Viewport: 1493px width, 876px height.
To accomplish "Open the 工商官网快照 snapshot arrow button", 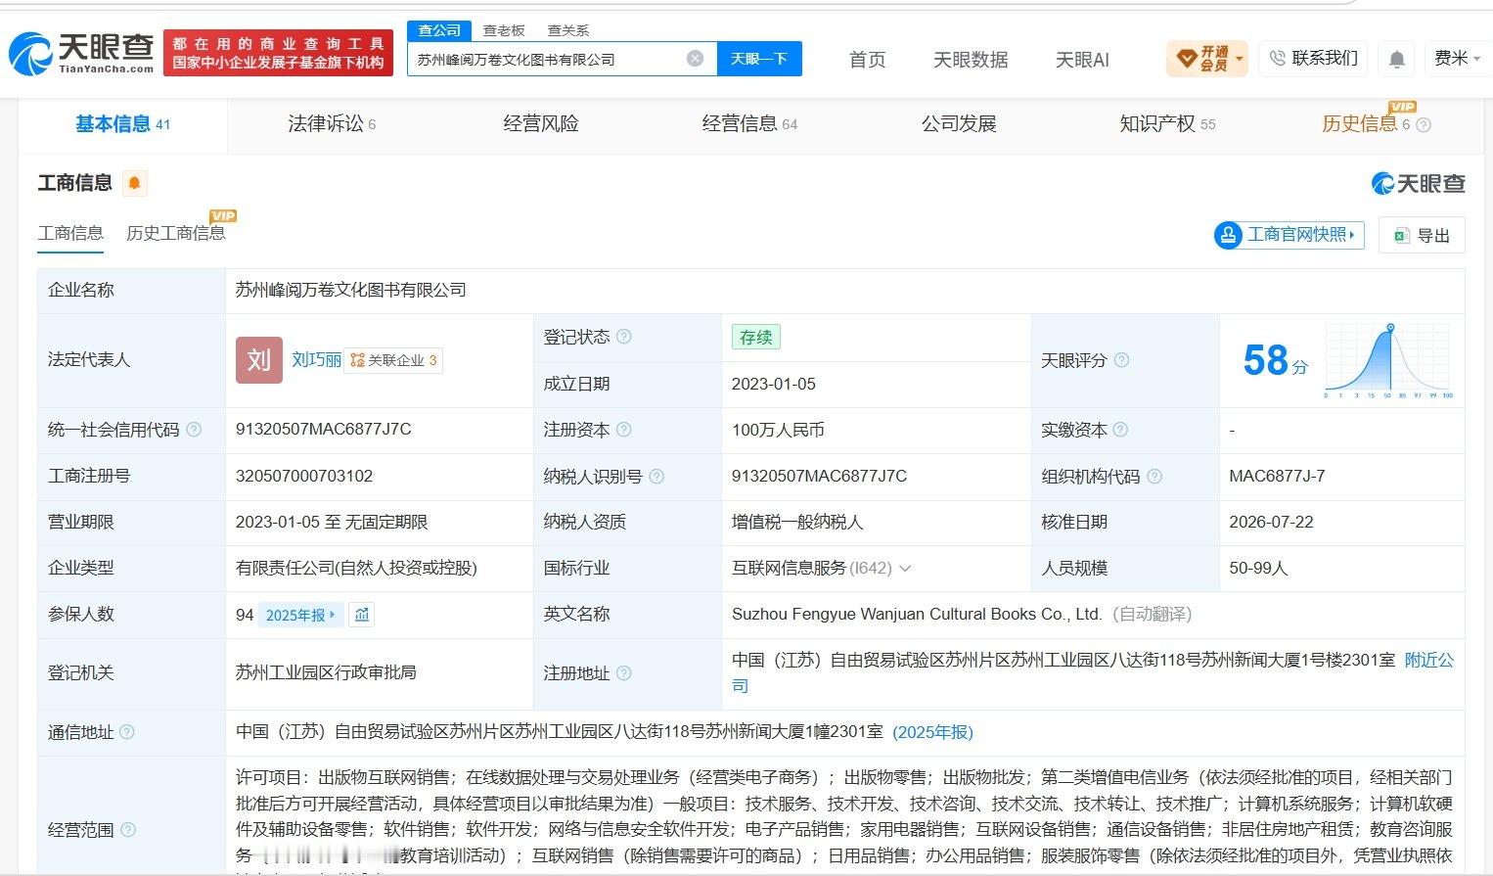I will coord(1289,235).
